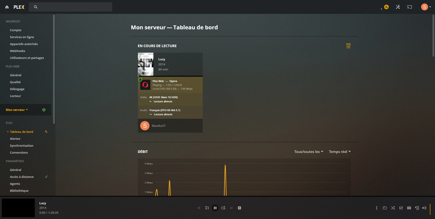The image size is (435, 219).
Task: Go to Appareils autorisés
Action: [x=24, y=44]
